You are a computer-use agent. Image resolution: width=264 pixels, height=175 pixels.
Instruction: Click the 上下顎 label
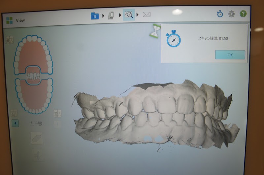point(36,124)
